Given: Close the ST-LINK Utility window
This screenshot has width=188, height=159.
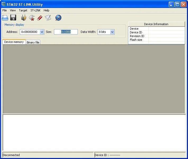Looking at the screenshot, I should (x=184, y=5).
